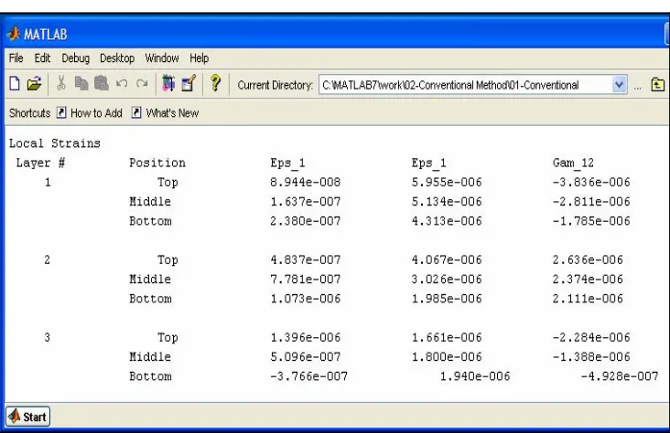
Task: Click the What's New shortcut link
Action: tap(172, 113)
